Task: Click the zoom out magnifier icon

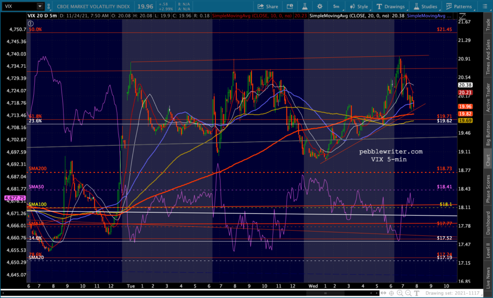Action: click(x=408, y=293)
